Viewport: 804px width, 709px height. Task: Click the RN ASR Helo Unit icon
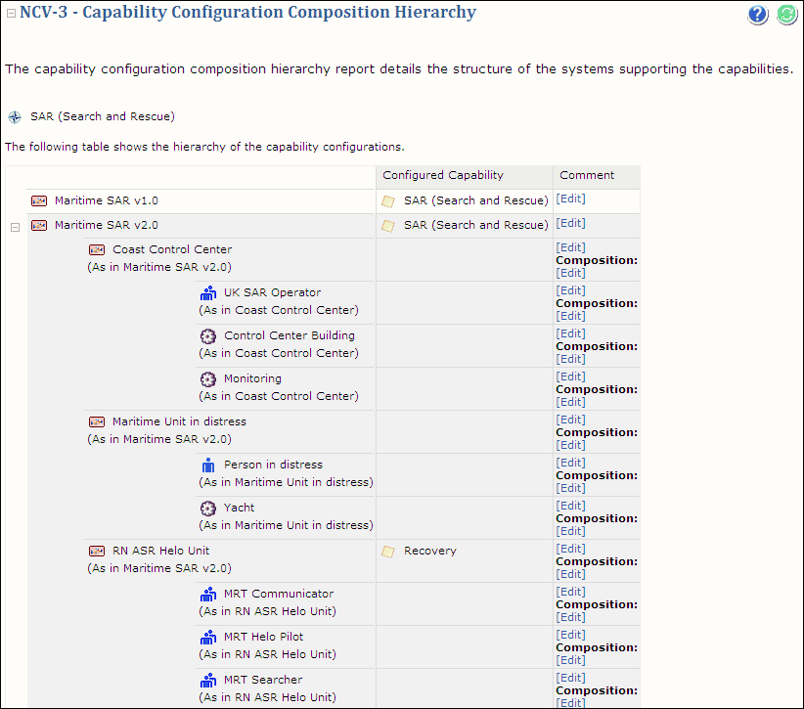click(97, 551)
